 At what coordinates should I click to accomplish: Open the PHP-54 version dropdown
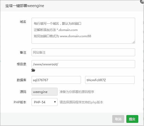click(x=45, y=102)
